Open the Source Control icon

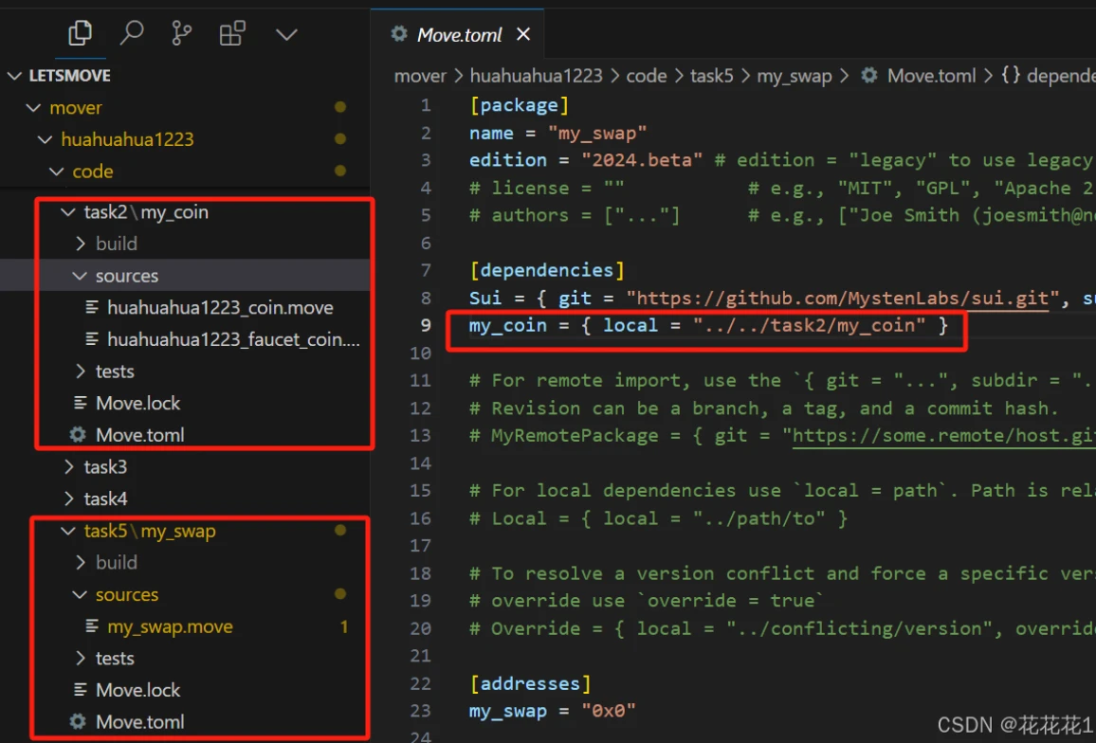coord(181,34)
